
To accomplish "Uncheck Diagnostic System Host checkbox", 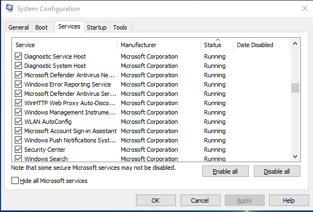I will (19, 66).
